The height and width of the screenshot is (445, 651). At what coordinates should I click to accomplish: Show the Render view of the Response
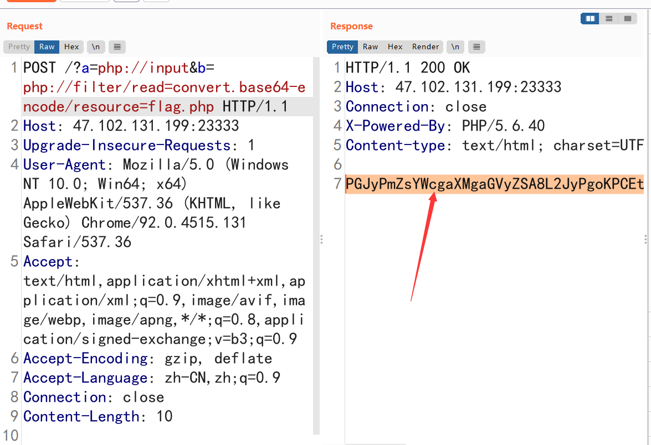click(426, 47)
